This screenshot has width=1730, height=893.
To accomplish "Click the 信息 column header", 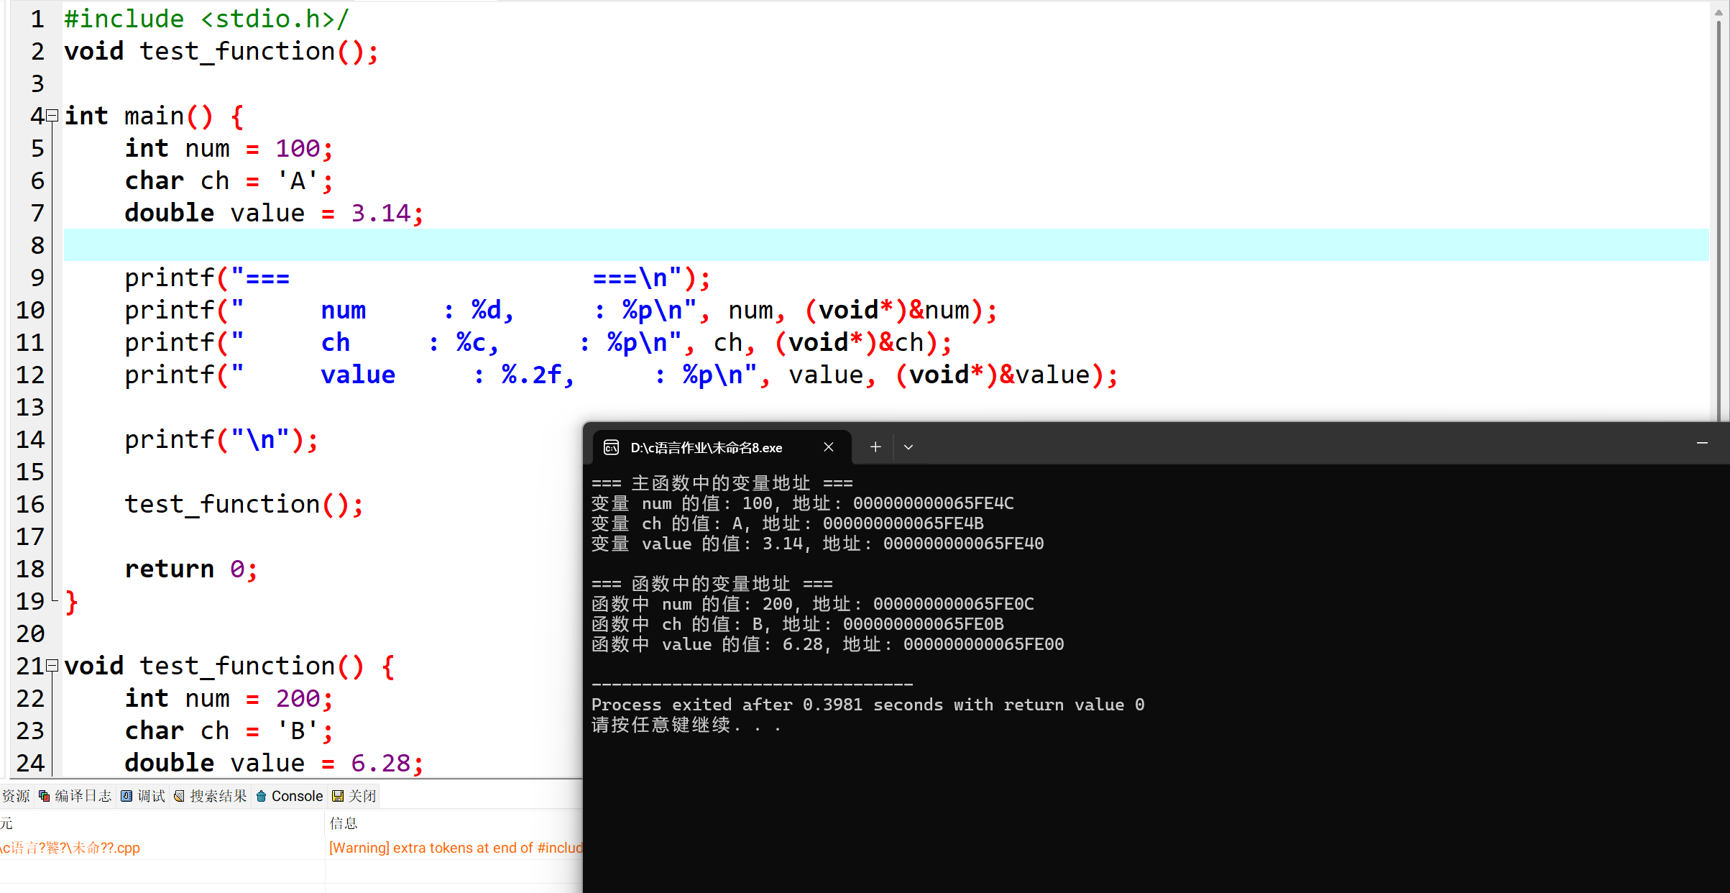I will click(344, 823).
